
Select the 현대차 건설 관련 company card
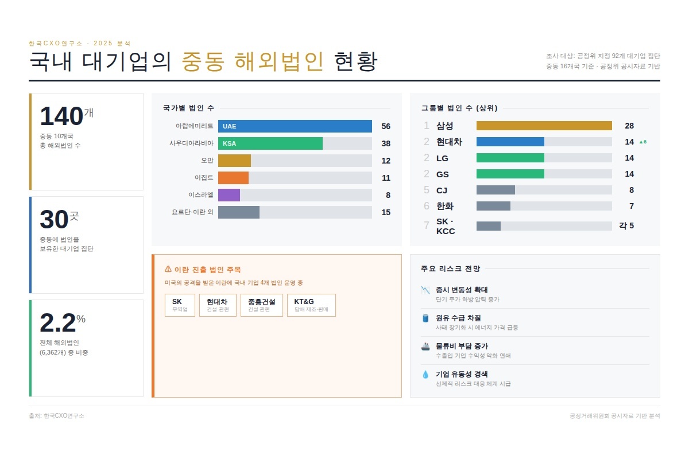(218, 305)
